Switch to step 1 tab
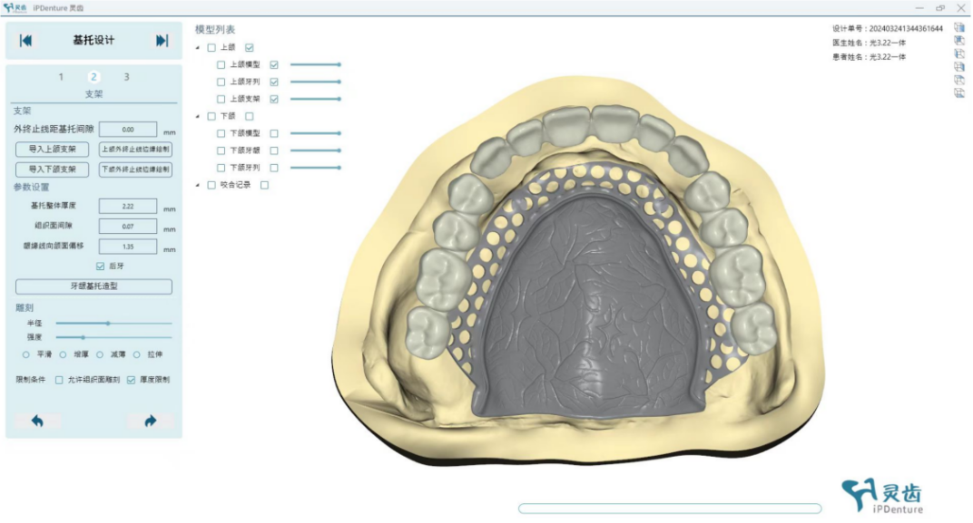This screenshot has width=973, height=523. pyautogui.click(x=62, y=77)
